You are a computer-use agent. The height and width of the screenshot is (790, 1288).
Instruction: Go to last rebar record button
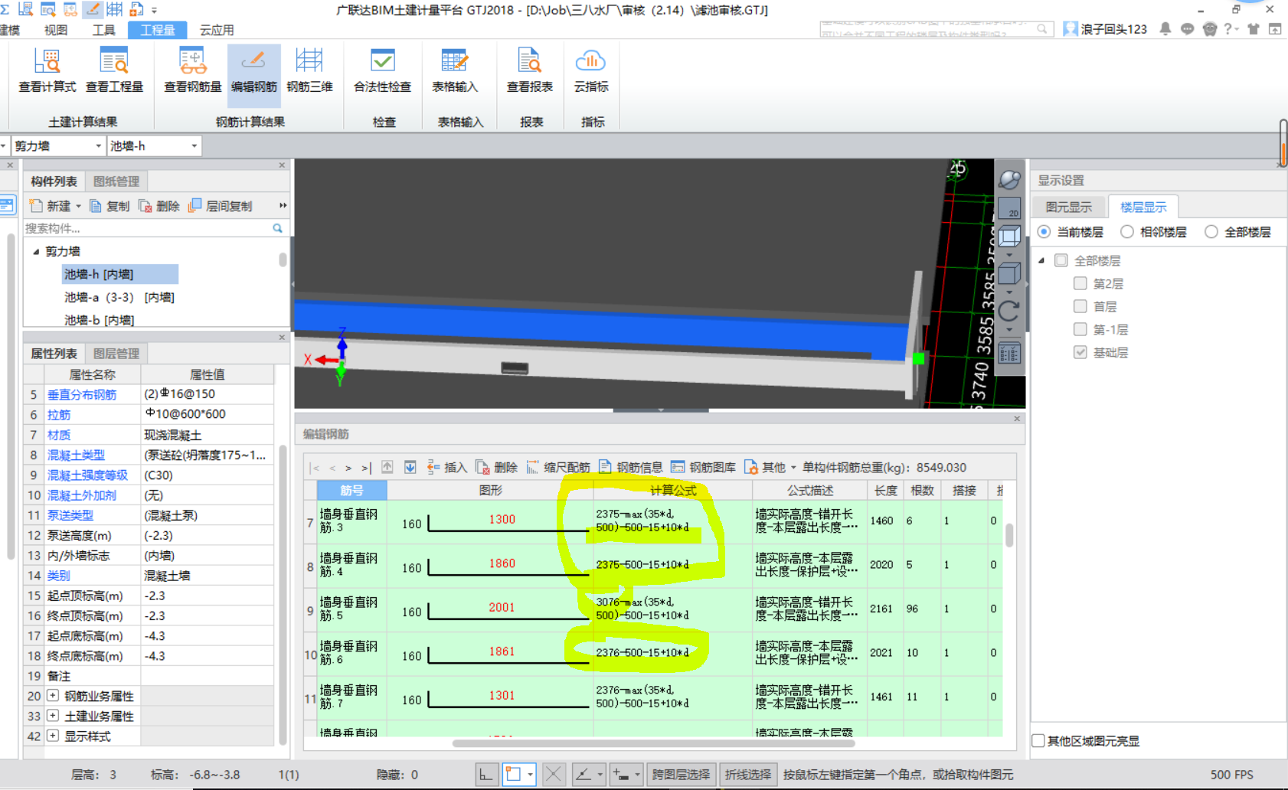(x=365, y=467)
